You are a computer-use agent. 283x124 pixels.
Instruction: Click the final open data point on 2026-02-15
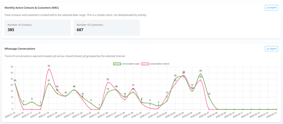276,109
